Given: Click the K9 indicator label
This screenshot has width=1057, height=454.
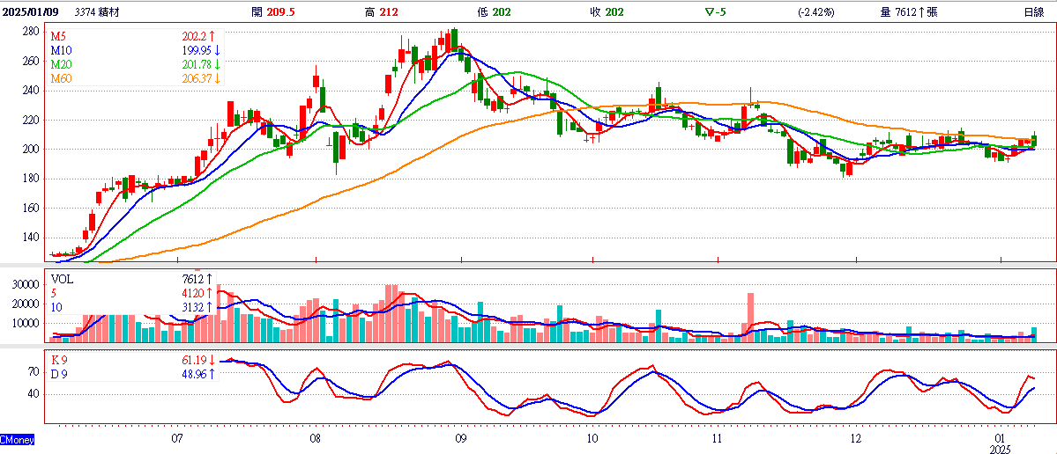Looking at the screenshot, I should [59, 360].
